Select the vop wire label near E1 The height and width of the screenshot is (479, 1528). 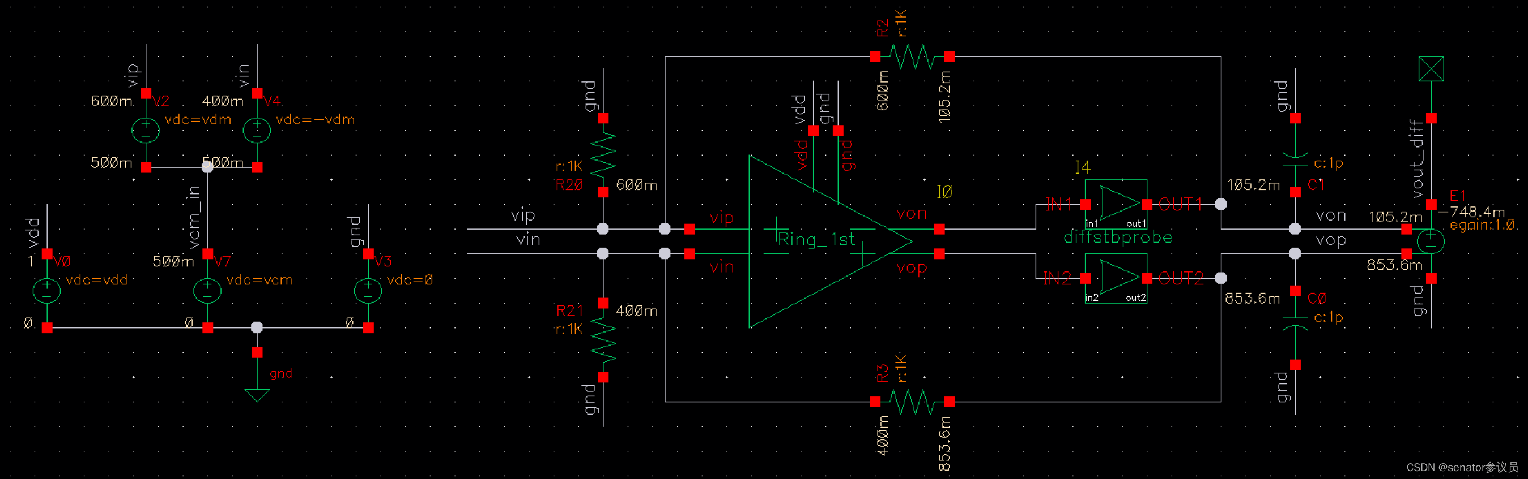1331,241
